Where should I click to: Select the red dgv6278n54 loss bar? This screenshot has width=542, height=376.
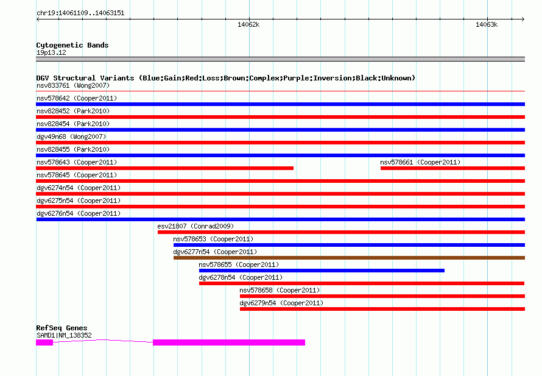362,283
